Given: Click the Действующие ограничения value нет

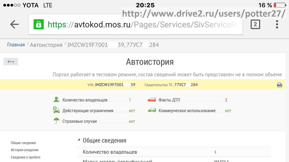Looking at the screenshot, I should pos(132,111).
